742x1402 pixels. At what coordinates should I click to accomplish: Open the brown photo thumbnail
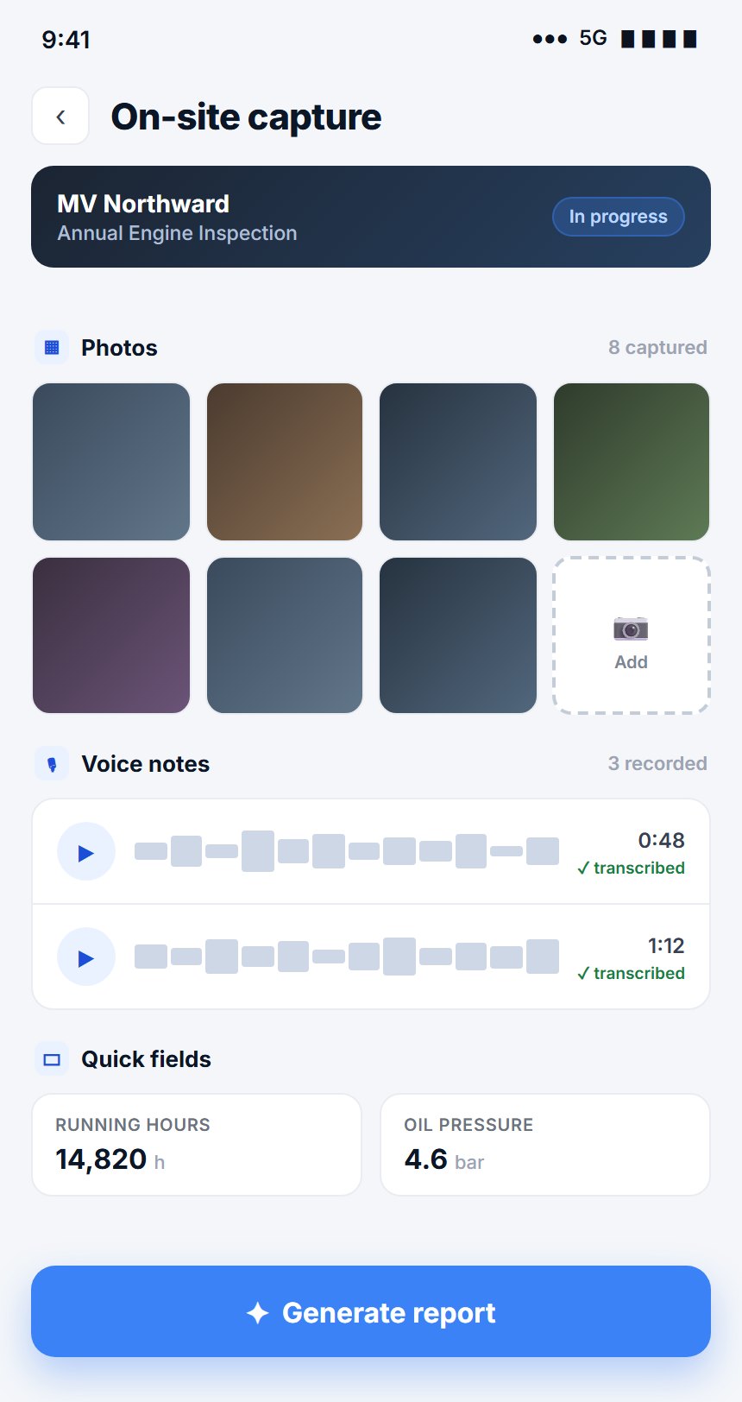[285, 462]
